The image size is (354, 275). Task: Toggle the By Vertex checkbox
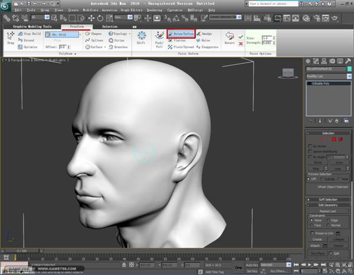[310, 146]
